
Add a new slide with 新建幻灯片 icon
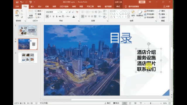pos(31,12)
